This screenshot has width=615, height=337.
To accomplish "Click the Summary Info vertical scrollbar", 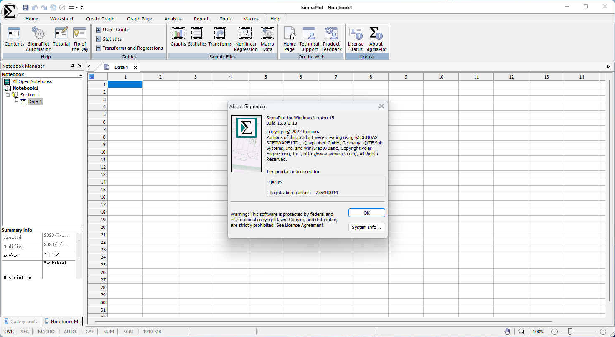I will (79, 249).
